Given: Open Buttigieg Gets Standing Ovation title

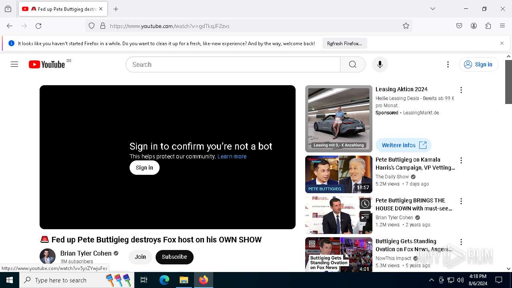Looking at the screenshot, I should (x=414, y=245).
